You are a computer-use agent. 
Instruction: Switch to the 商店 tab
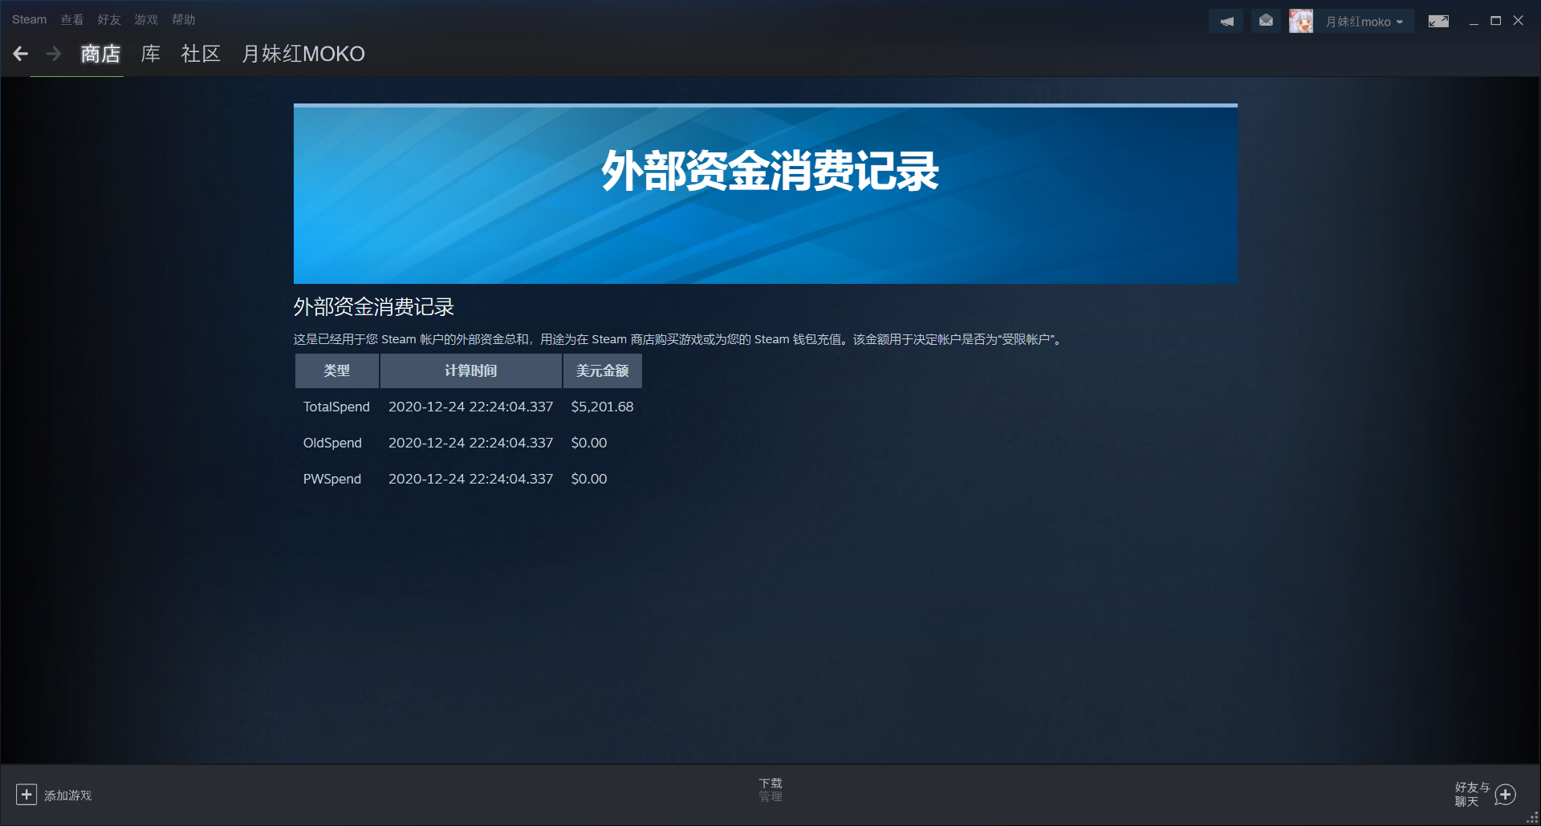100,54
